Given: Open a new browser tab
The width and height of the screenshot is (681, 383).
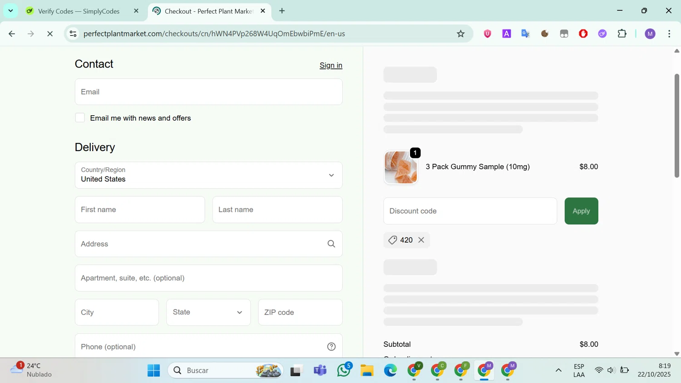Looking at the screenshot, I should coord(282,11).
